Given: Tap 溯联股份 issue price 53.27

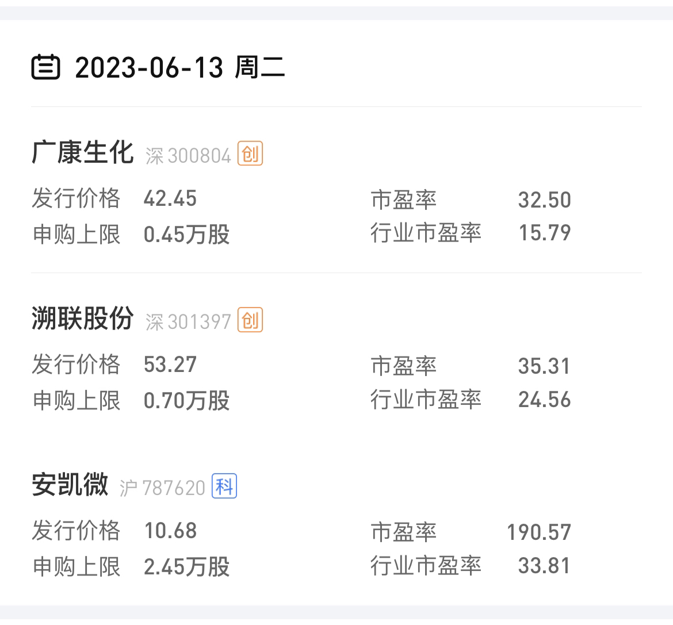Looking at the screenshot, I should [170, 365].
